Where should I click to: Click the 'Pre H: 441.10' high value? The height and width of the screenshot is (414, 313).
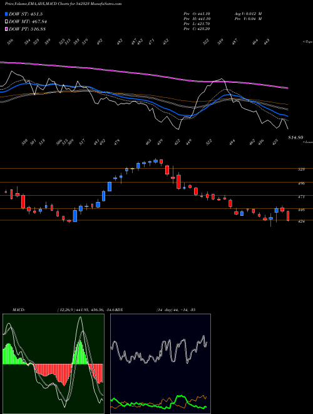tap(197, 19)
